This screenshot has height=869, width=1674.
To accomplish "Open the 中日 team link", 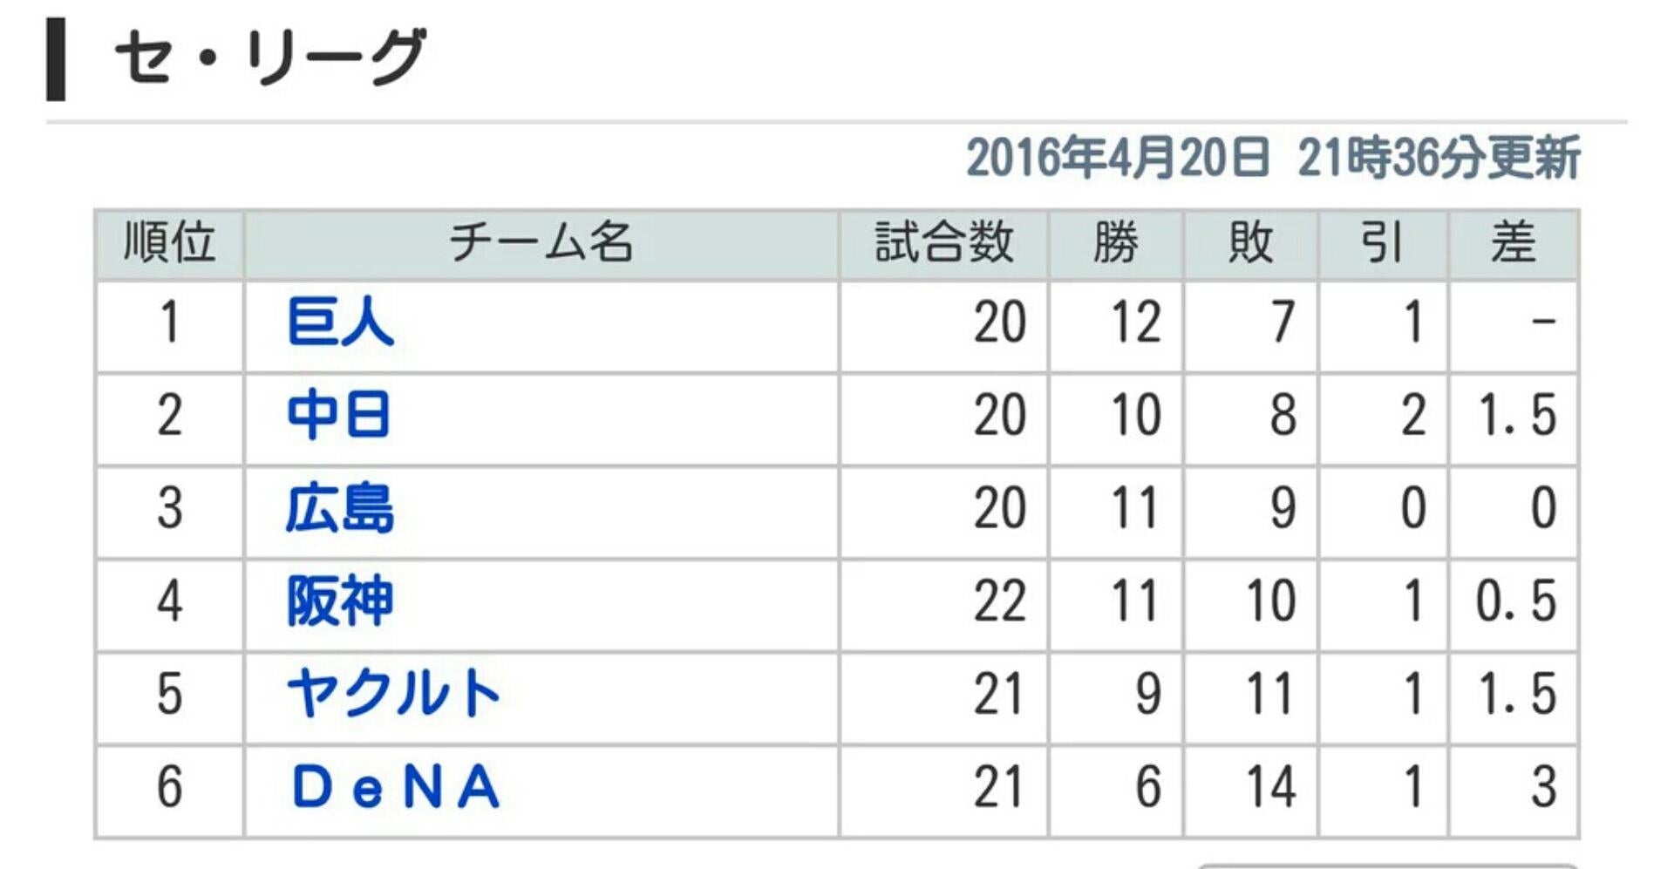I will (338, 415).
